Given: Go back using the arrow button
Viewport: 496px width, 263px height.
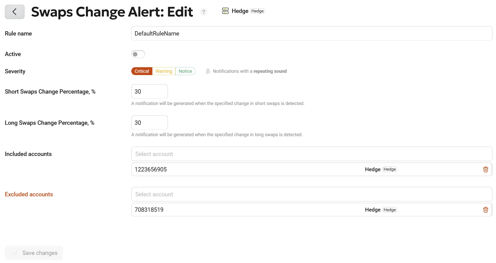Looking at the screenshot, I should [15, 12].
